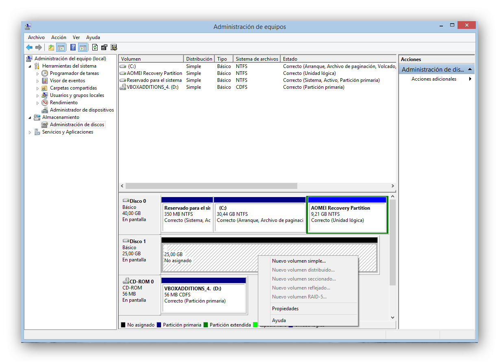Click the Administrador de dispositivos icon
The width and height of the screenshot is (499, 364).
tap(45, 110)
